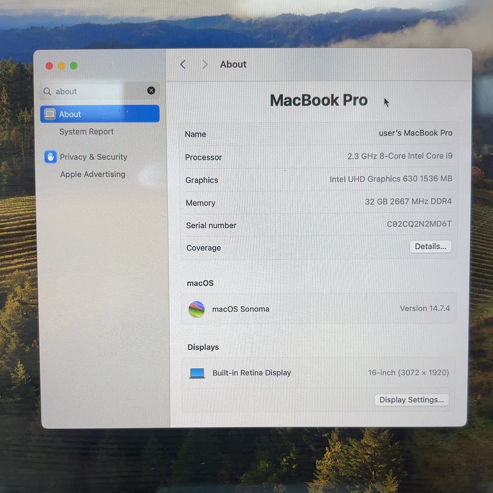Go forward with the right chevron
The height and width of the screenshot is (493, 493).
pos(205,65)
